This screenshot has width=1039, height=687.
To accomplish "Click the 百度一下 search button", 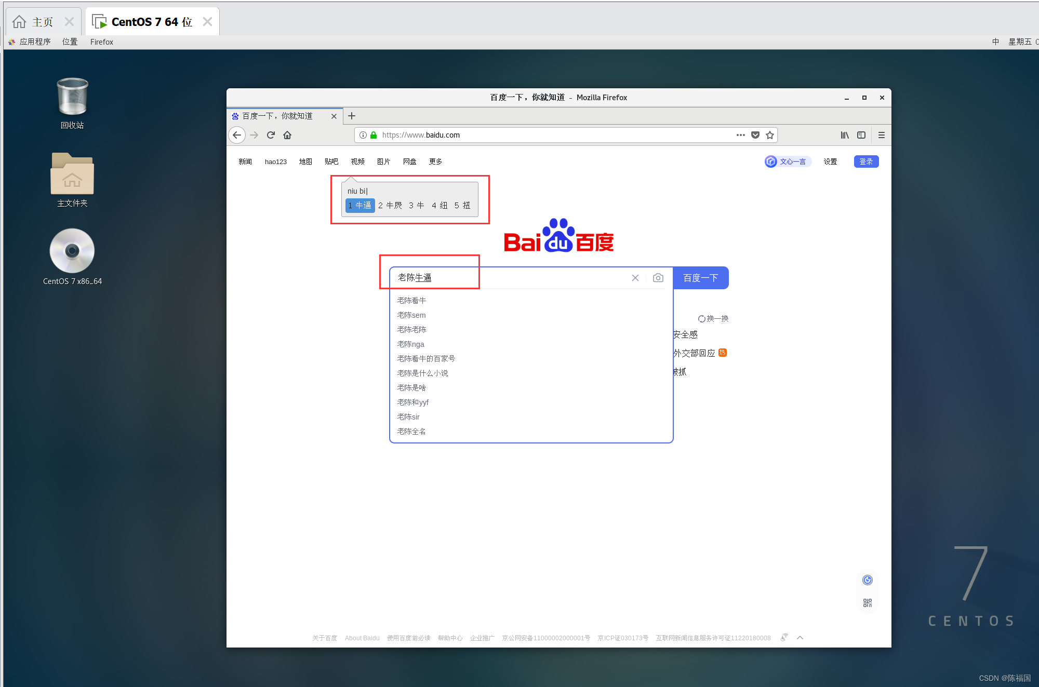I will [x=700, y=278].
